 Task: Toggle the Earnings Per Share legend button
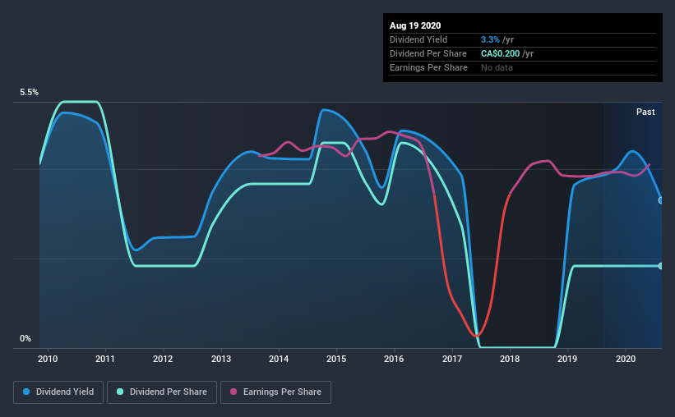[x=276, y=392]
